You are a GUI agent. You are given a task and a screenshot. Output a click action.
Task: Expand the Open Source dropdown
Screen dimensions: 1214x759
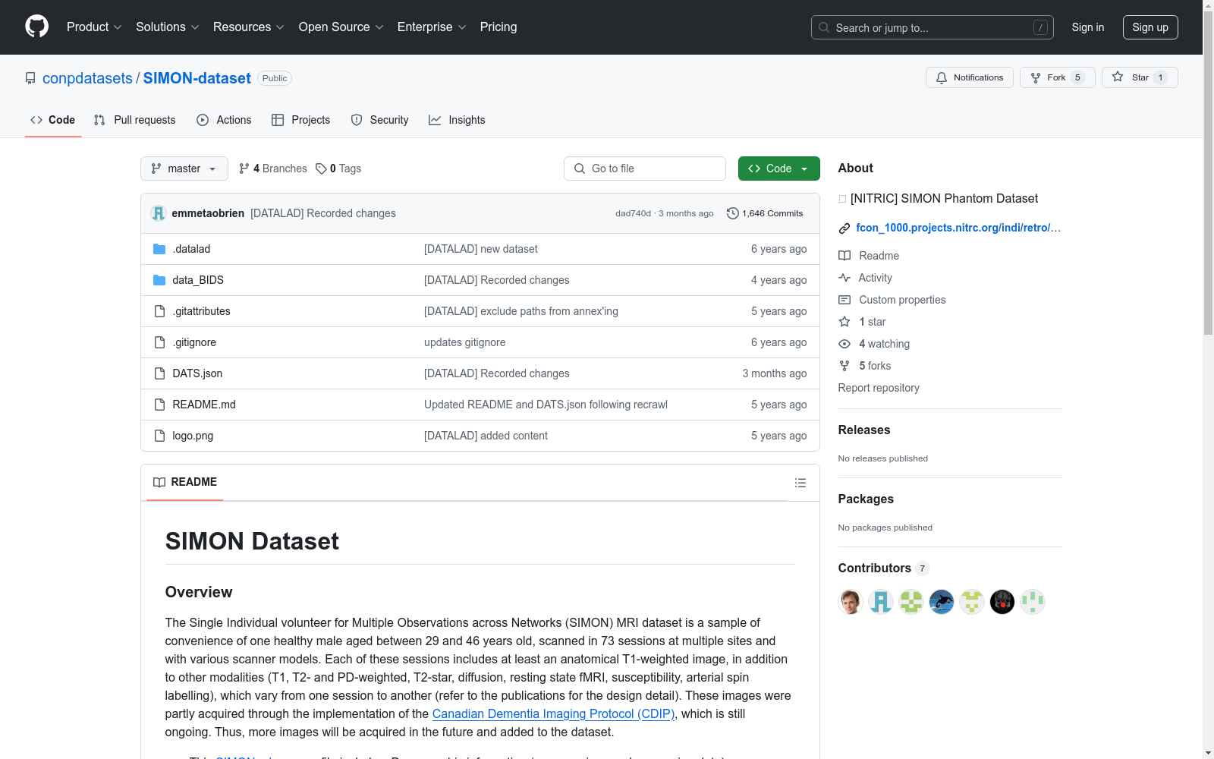tap(341, 27)
